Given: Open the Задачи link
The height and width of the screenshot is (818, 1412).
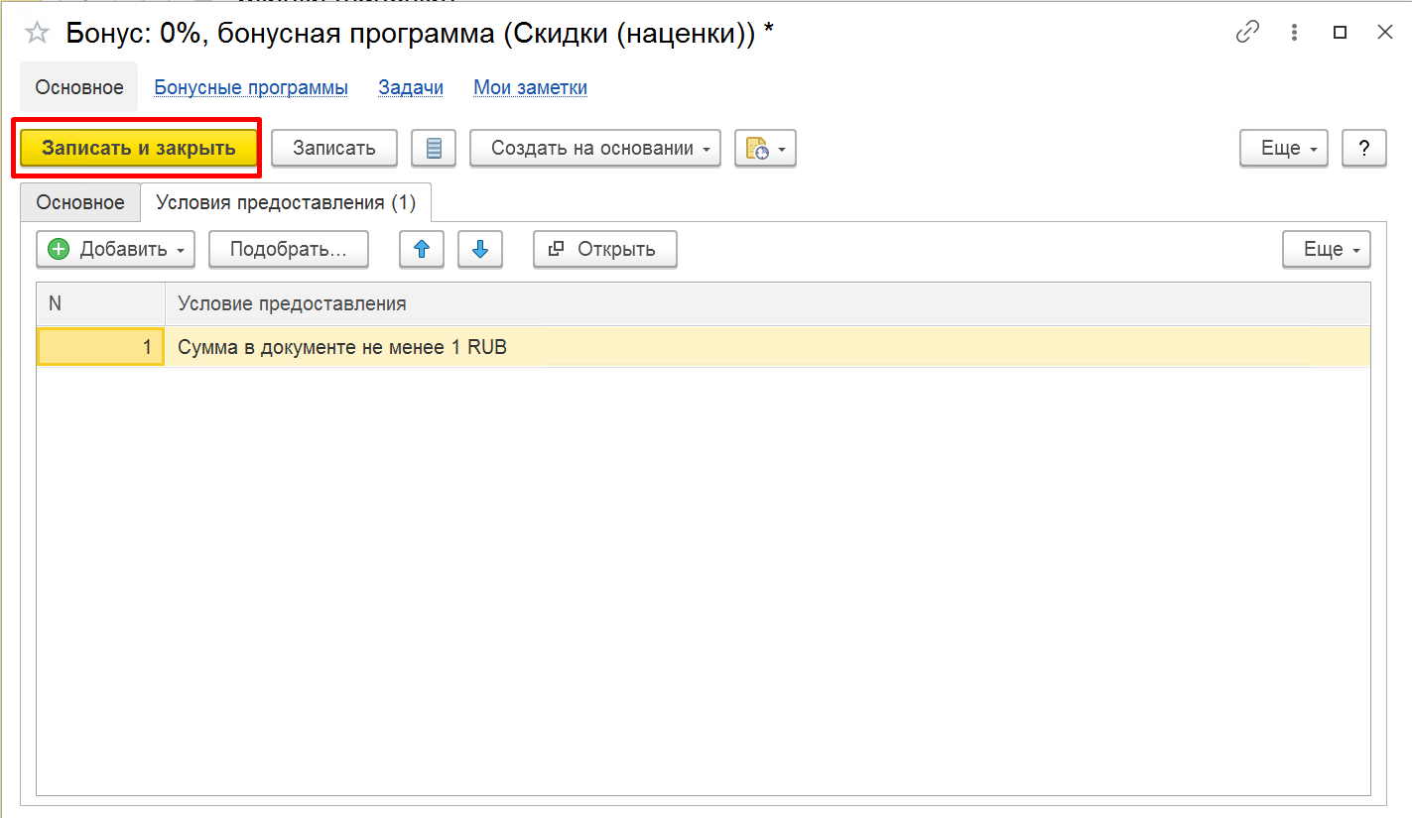Looking at the screenshot, I should [411, 87].
